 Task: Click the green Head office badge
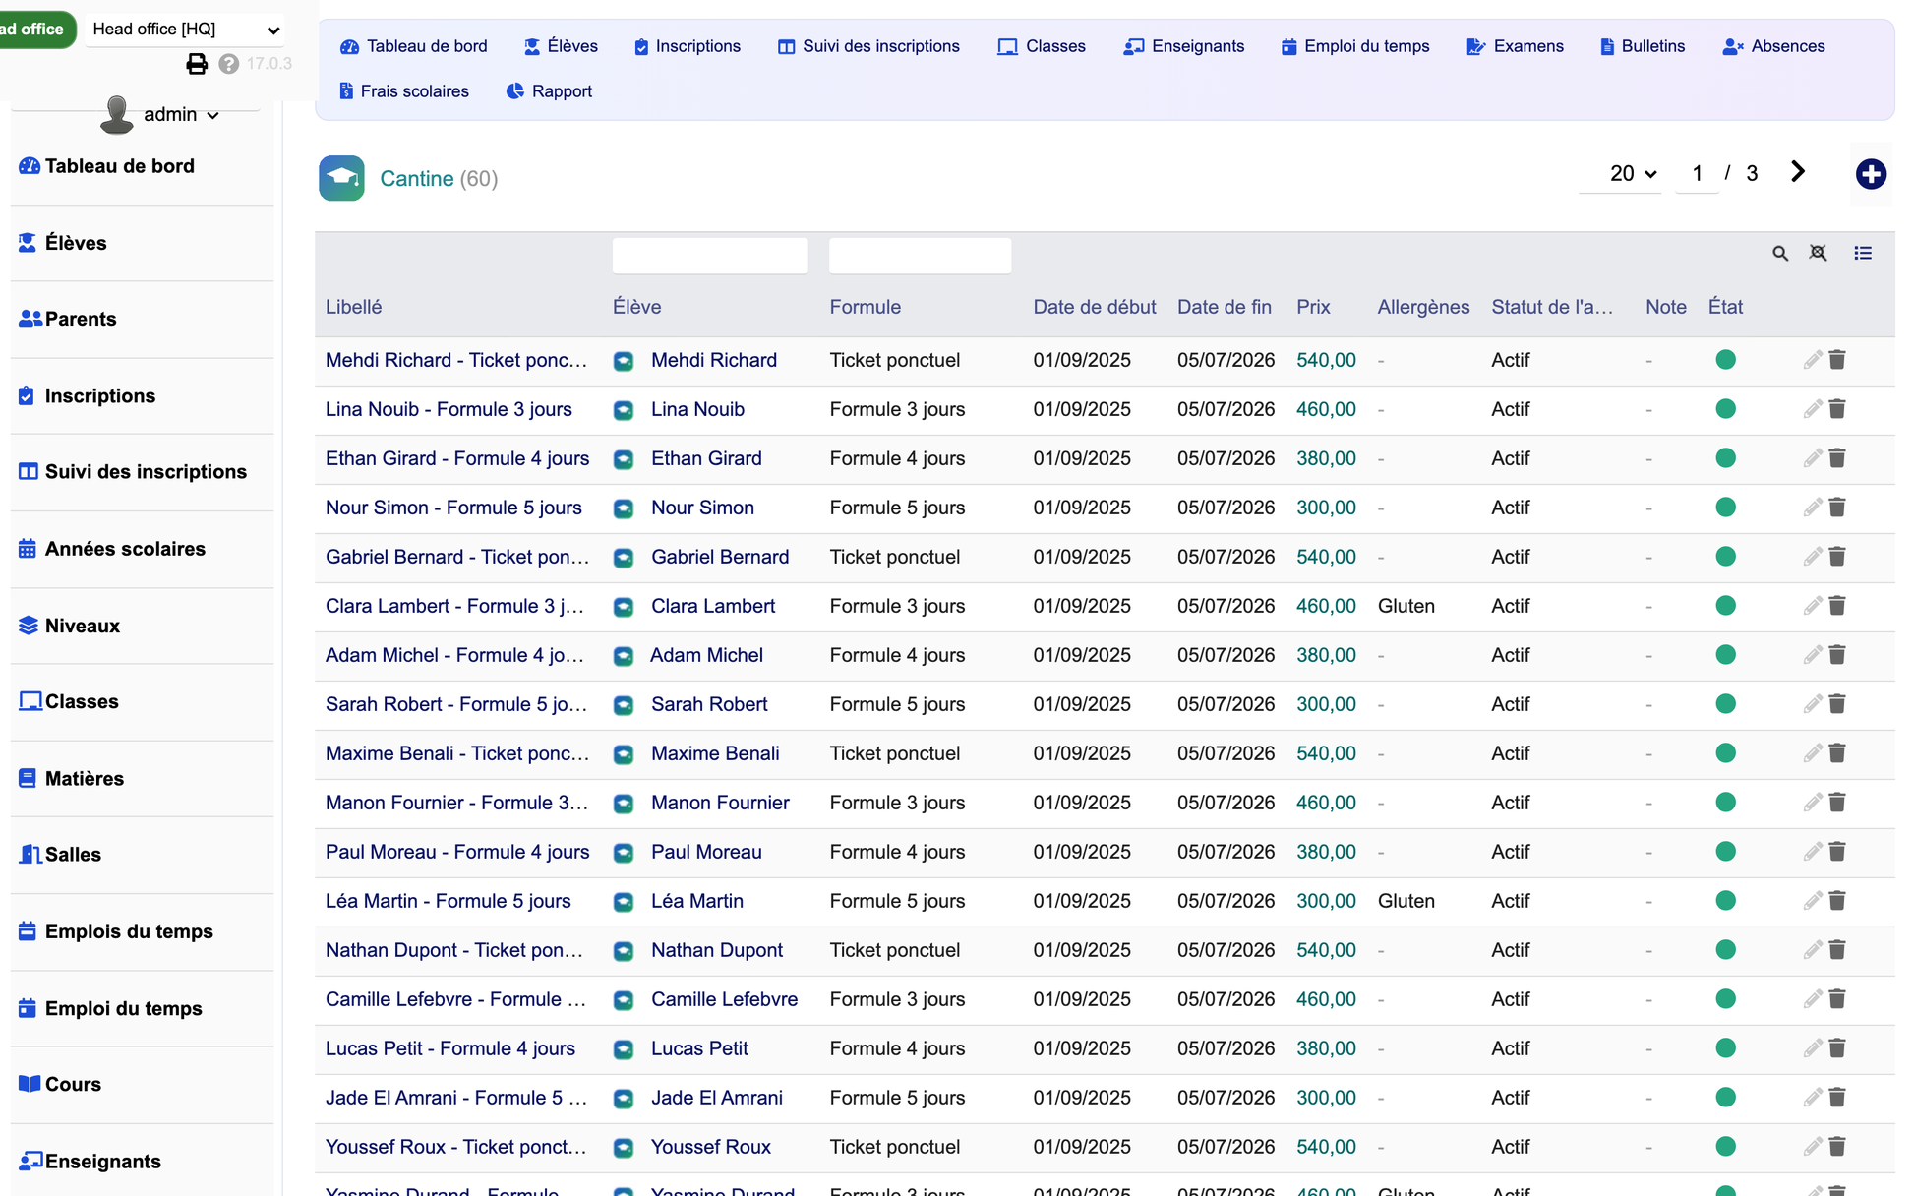click(36, 30)
